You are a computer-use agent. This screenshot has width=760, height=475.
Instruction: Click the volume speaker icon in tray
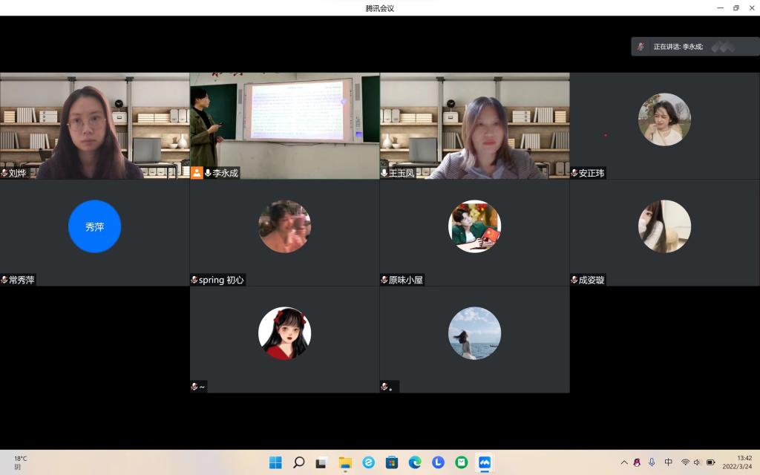pyautogui.click(x=697, y=462)
